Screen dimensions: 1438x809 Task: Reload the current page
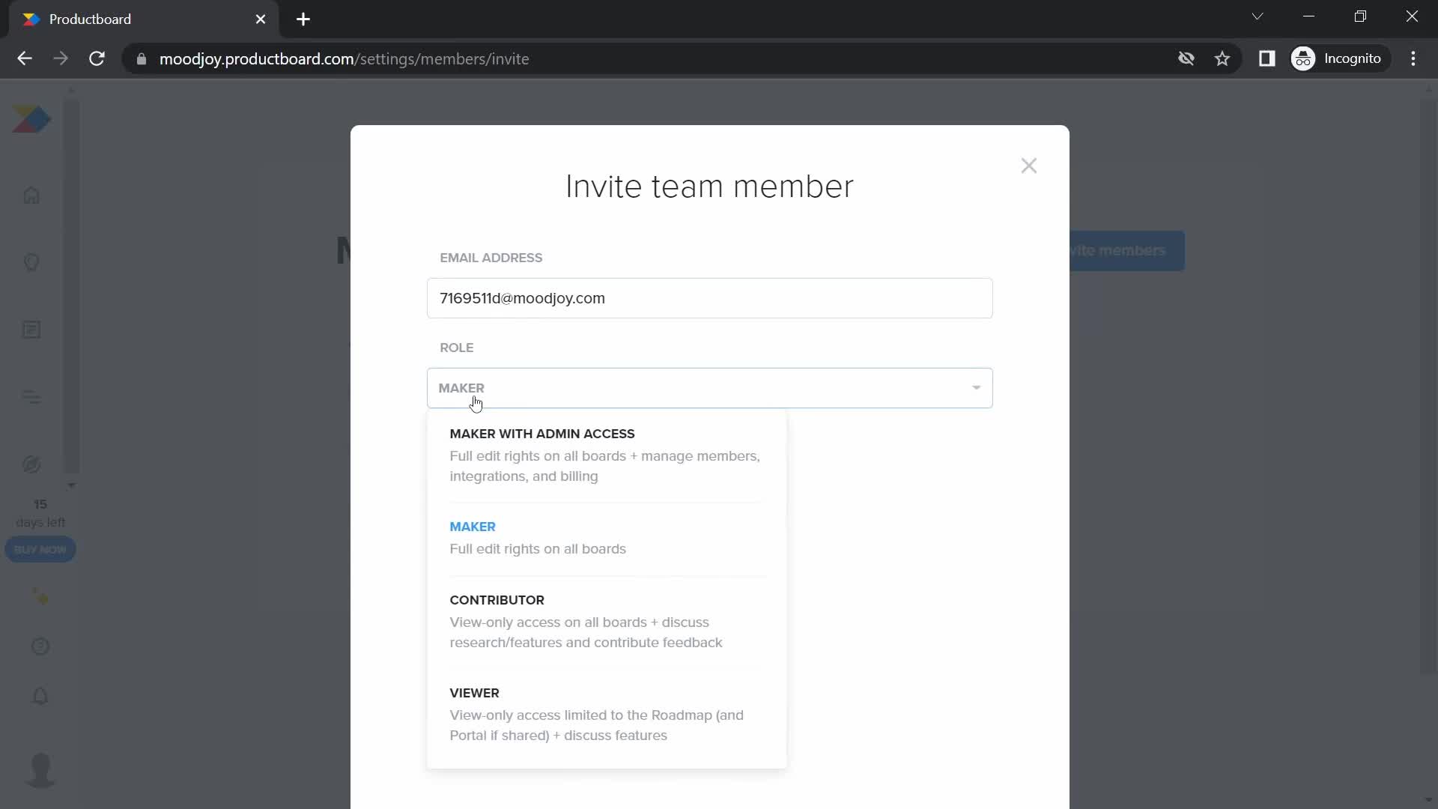(x=97, y=59)
